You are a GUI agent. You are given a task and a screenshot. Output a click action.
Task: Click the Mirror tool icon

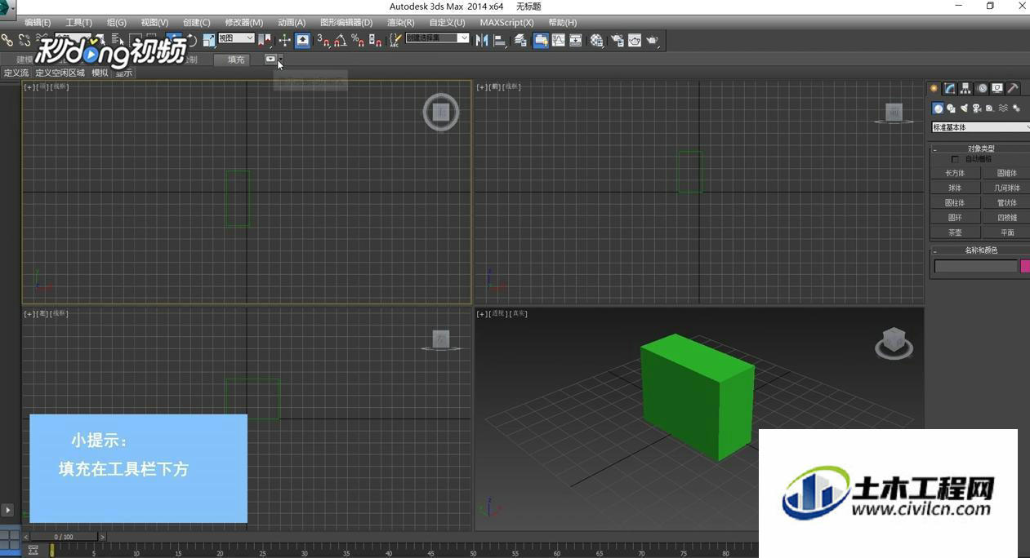pyautogui.click(x=482, y=40)
